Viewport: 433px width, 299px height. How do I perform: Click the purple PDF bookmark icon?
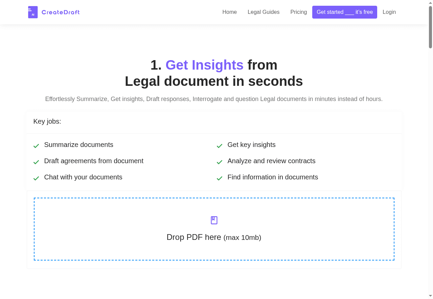tap(214, 220)
